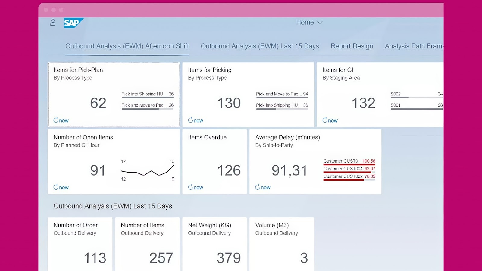
Task: Refresh the Number of Open Items tile
Action: click(61, 187)
